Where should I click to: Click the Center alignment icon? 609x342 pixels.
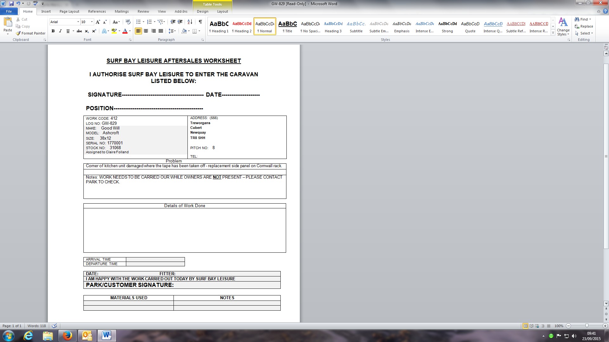tap(146, 31)
